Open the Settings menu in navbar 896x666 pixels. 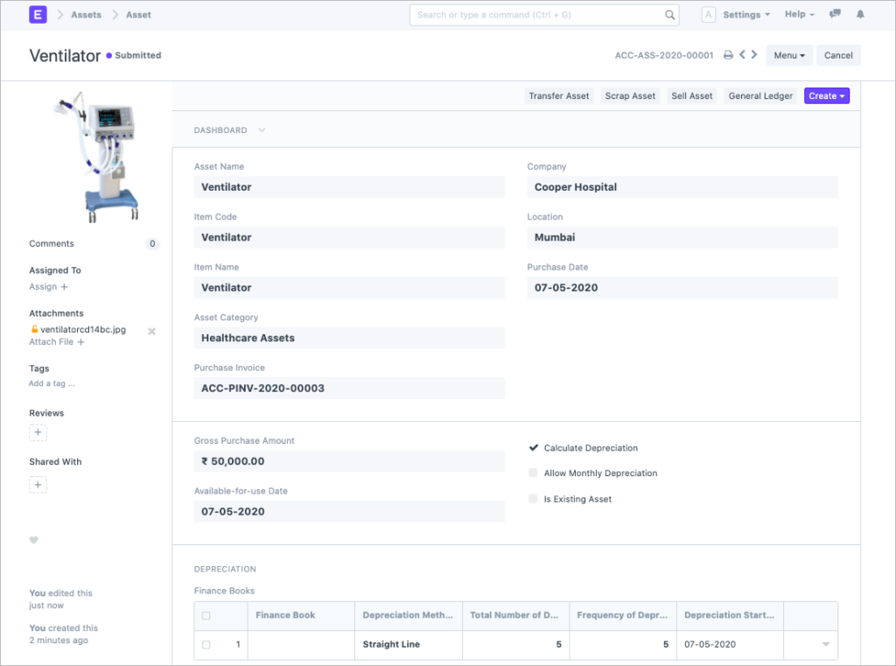pyautogui.click(x=745, y=15)
